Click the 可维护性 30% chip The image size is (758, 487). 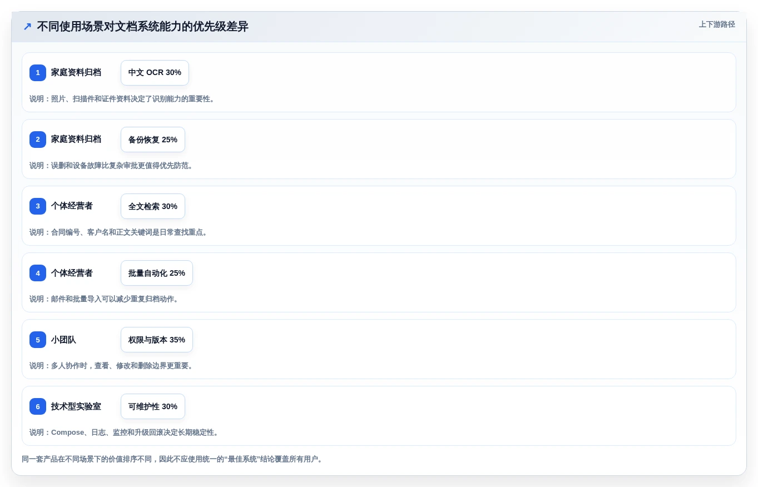click(153, 406)
